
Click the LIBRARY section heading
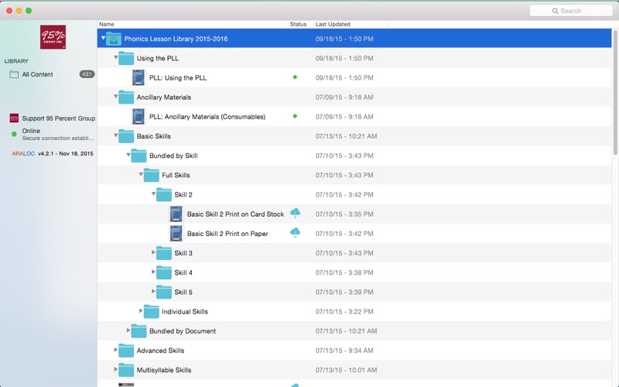(16, 61)
